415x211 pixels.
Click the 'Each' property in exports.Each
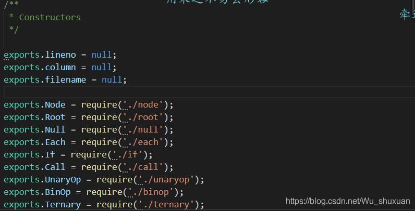55,142
